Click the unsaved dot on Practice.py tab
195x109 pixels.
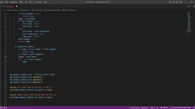tap(17, 6)
